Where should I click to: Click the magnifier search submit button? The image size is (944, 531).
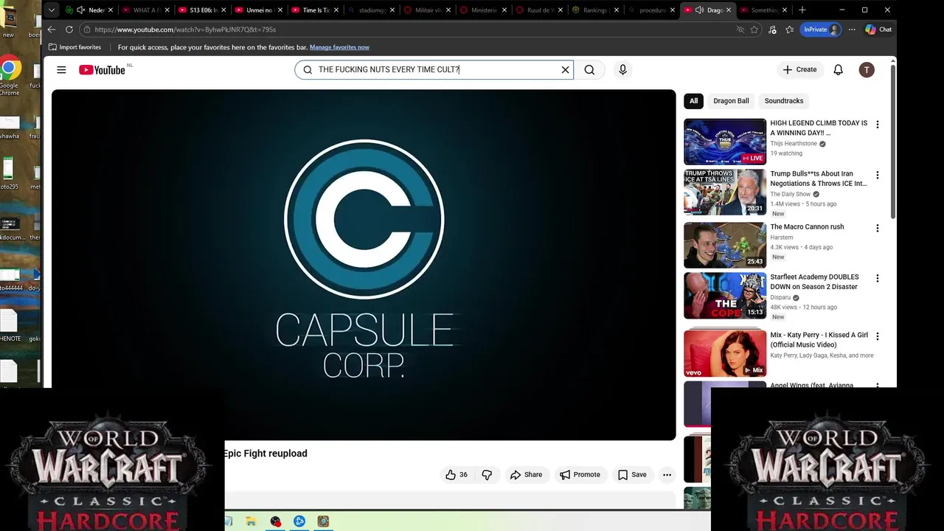[x=589, y=70]
